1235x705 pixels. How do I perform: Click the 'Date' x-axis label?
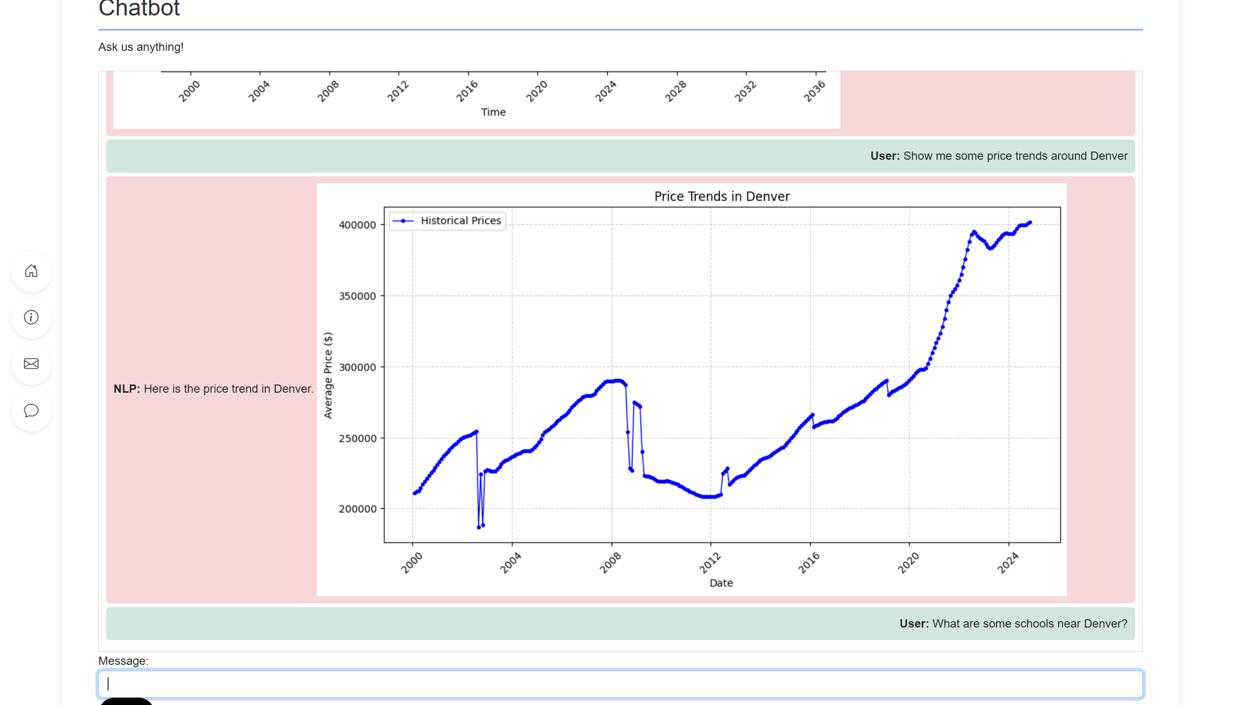pyautogui.click(x=721, y=583)
